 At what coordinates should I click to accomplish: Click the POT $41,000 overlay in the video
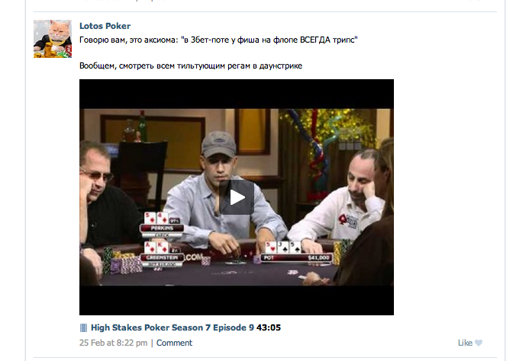click(296, 258)
